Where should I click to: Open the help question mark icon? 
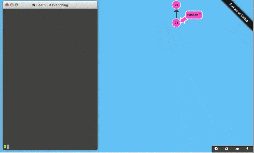pyautogui.click(x=216, y=149)
